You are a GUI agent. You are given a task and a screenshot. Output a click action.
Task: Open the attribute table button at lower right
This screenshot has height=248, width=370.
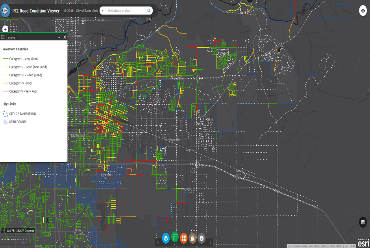pyautogui.click(x=363, y=222)
